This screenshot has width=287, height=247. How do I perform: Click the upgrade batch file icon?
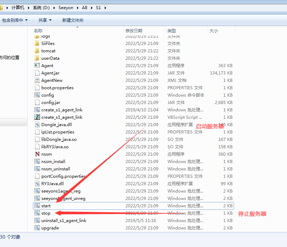[37, 228]
